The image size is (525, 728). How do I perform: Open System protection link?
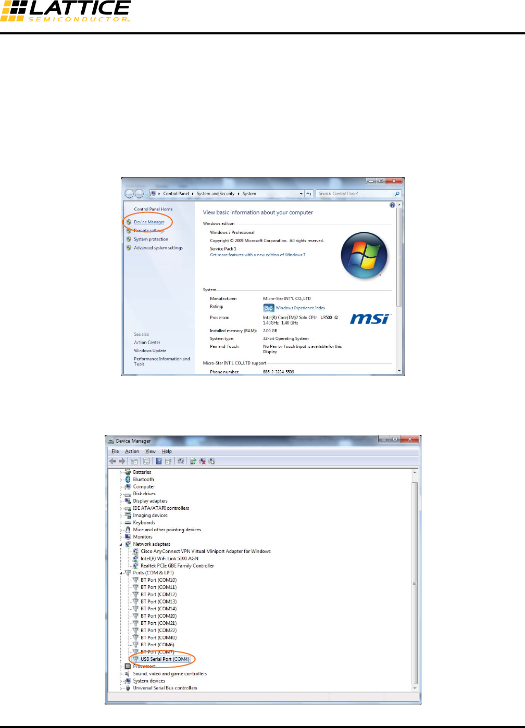click(151, 240)
